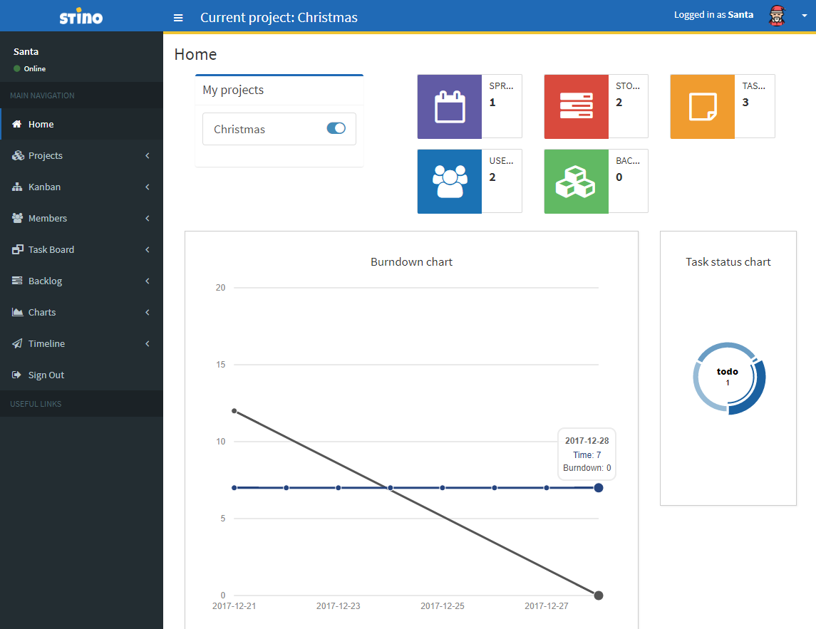Open Home in main navigation
The height and width of the screenshot is (629, 816).
[82, 124]
